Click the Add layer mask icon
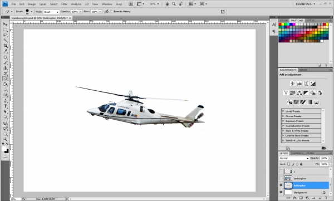The height and width of the screenshot is (201, 334). pos(301,198)
